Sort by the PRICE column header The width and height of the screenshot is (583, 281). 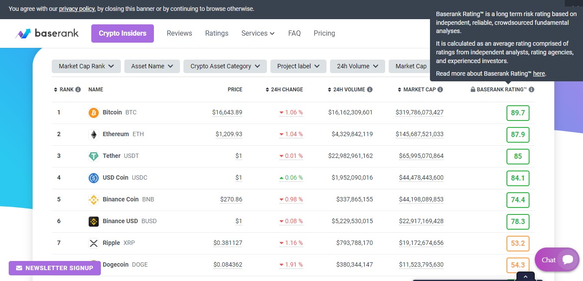point(235,90)
